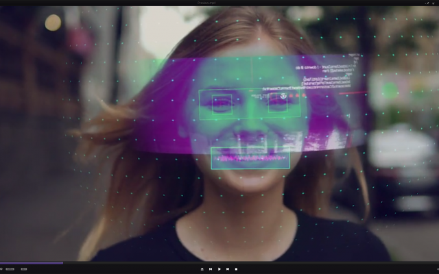
Task: Play the preview video
Action: [219, 269]
